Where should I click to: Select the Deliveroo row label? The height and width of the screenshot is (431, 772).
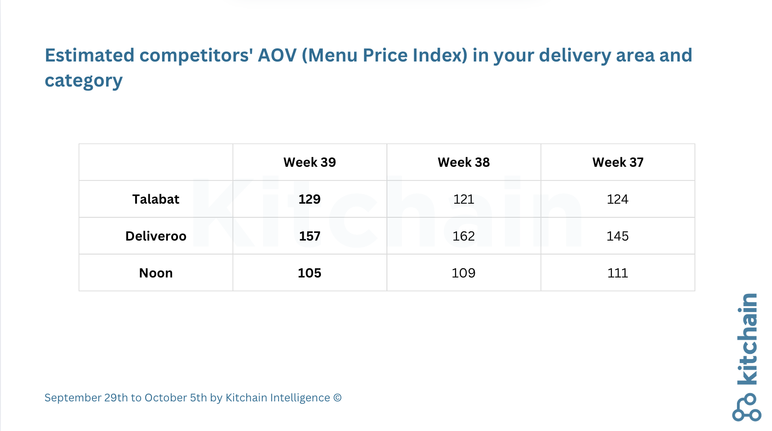[x=156, y=236]
